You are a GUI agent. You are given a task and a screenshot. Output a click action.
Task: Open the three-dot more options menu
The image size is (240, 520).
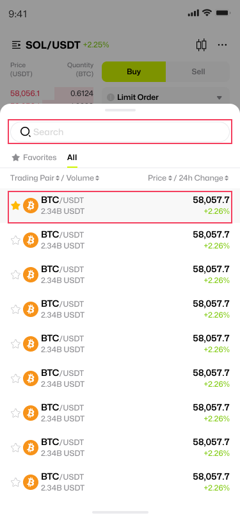pyautogui.click(x=222, y=45)
